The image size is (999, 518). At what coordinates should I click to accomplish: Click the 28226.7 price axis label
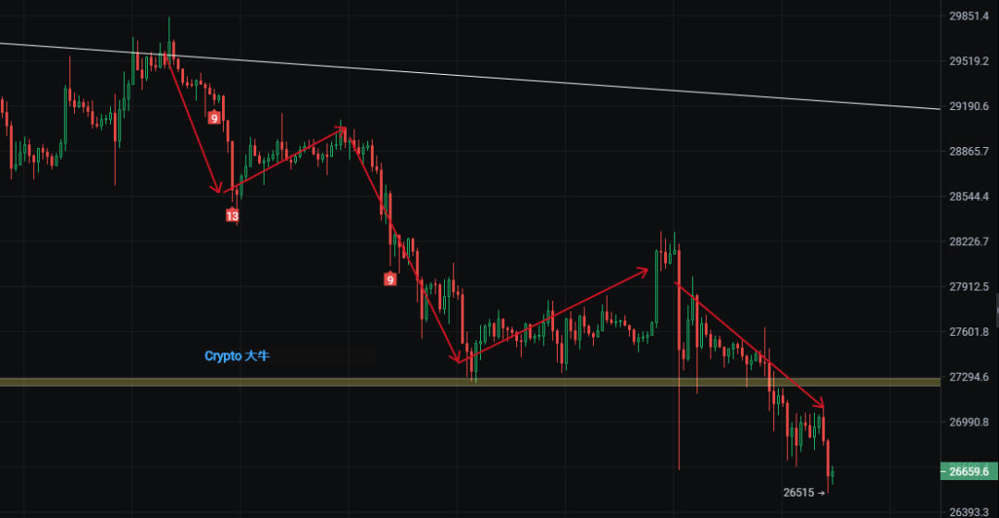(969, 241)
